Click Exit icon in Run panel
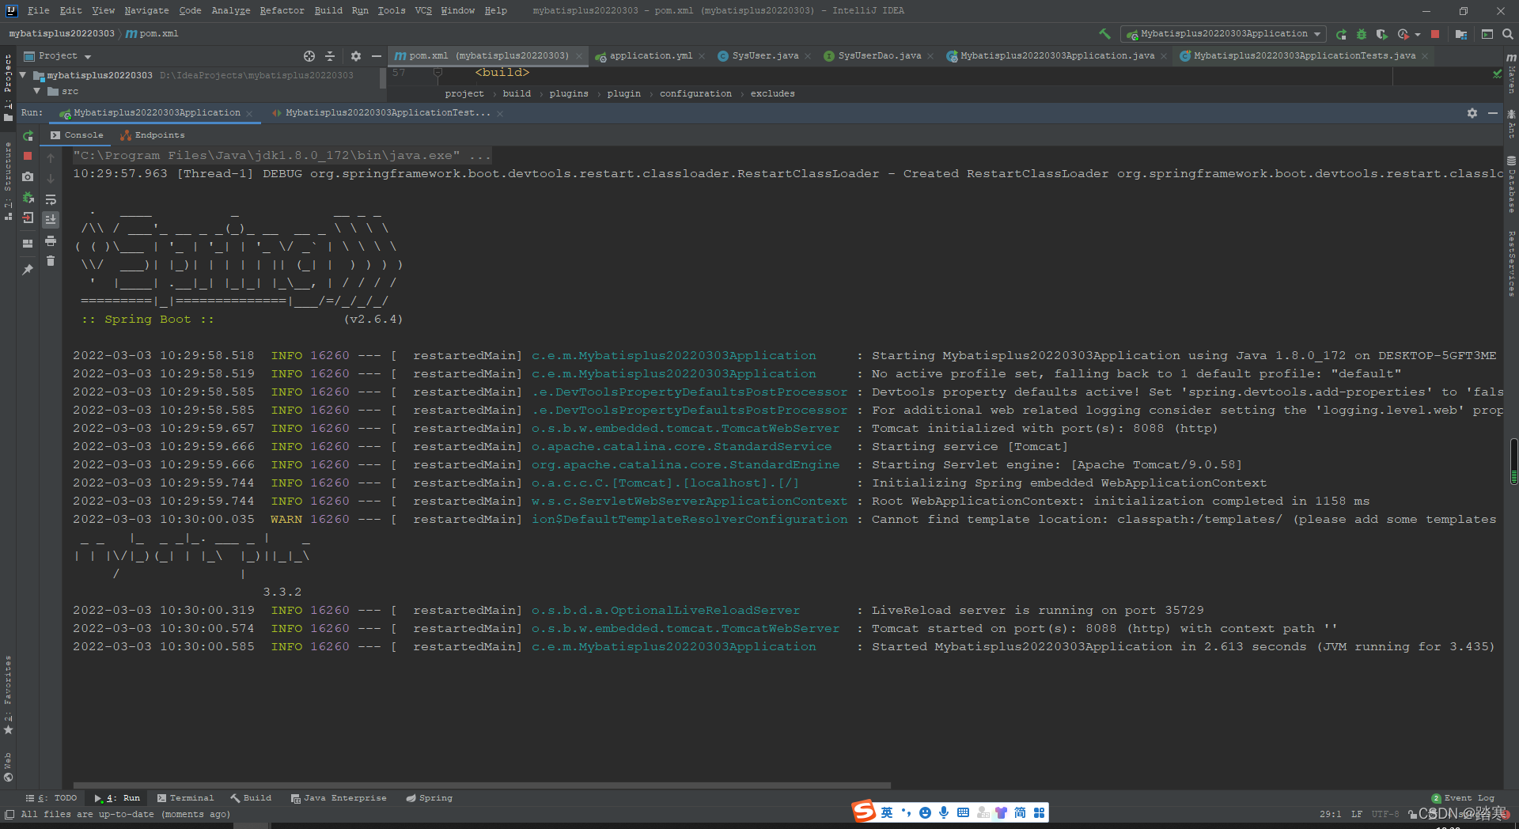 (28, 218)
